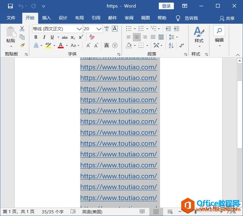The height and width of the screenshot is (216, 243).
Task: Open the font size 20 dropdown
Action: 99,29
